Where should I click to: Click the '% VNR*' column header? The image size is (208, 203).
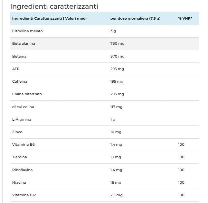(x=185, y=18)
